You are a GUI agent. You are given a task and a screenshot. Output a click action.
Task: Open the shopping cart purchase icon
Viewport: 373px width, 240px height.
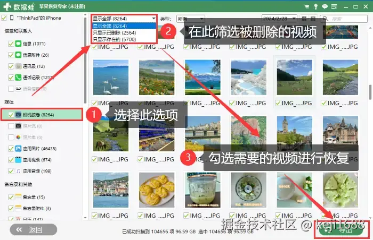tap(306, 7)
